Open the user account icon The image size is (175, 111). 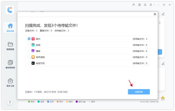(x=133, y=5)
